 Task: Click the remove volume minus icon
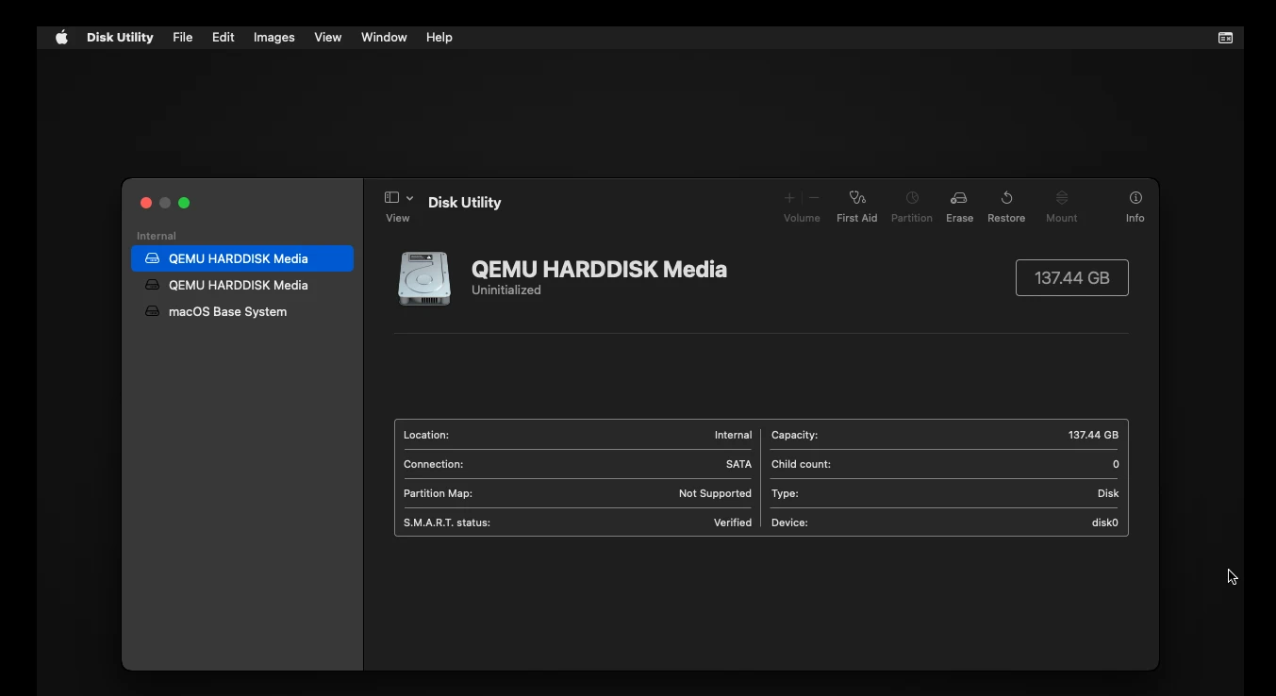pos(814,198)
